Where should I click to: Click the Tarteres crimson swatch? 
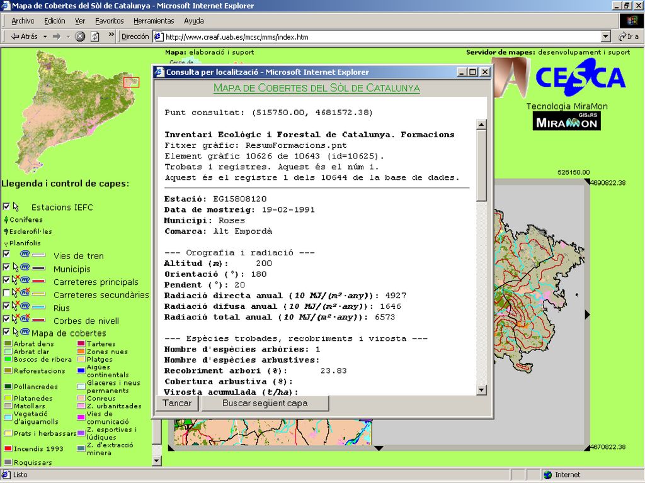pyautogui.click(x=81, y=343)
